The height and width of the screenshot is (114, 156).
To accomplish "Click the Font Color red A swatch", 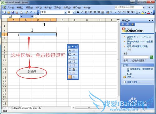I will (149, 12).
